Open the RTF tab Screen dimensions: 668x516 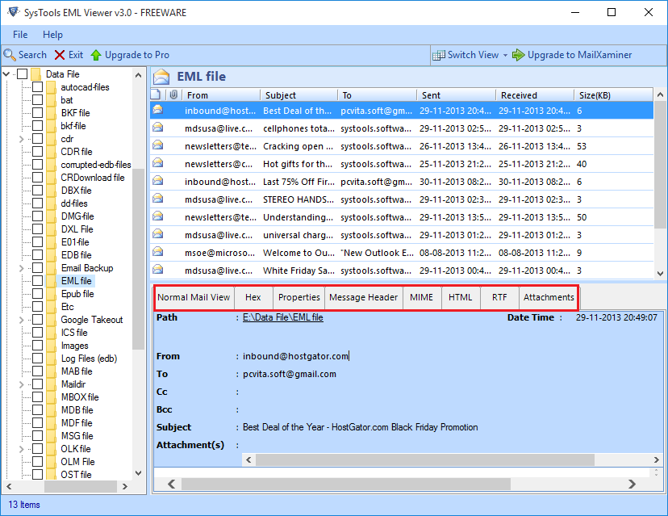click(x=499, y=297)
